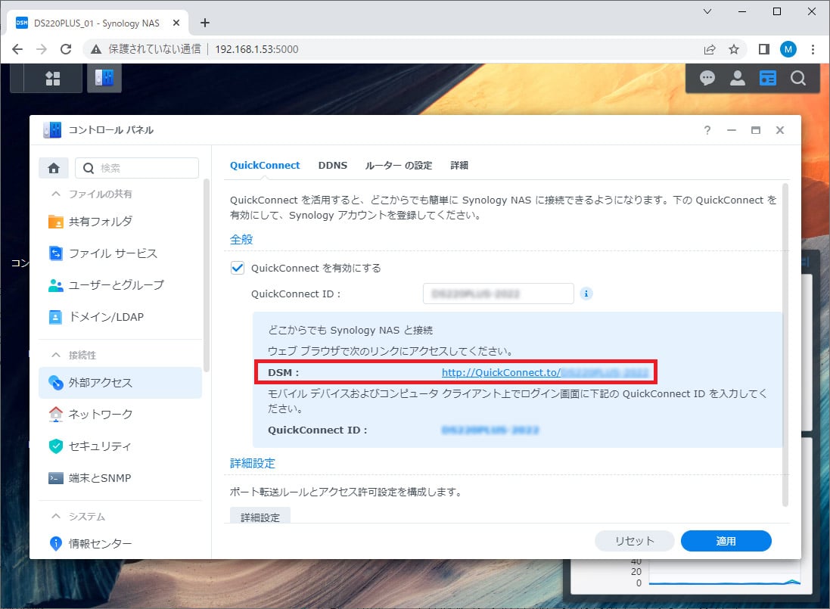Toggle QuickConnect を有効にする checkbox
Image resolution: width=830 pixels, height=609 pixels.
(237, 268)
